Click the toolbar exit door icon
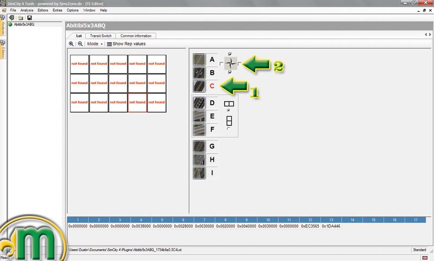The width and height of the screenshot is (434, 261). pyautogui.click(x=11, y=18)
